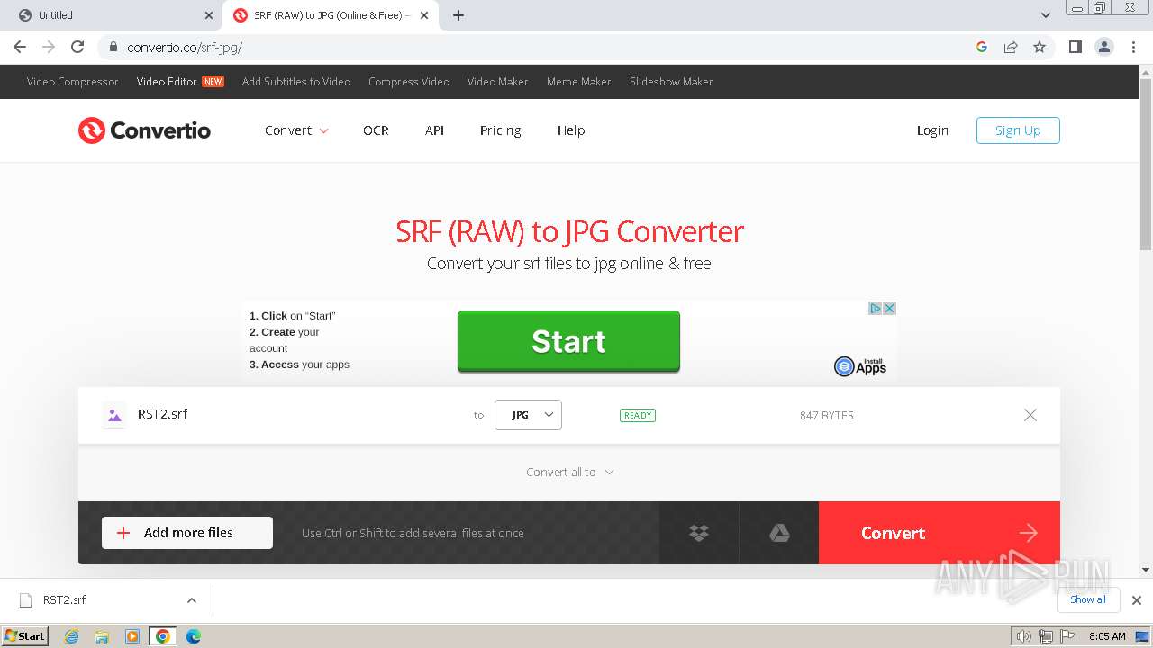Click the RST2.srf file name in list
This screenshot has height=648, width=1153.
pos(162,414)
